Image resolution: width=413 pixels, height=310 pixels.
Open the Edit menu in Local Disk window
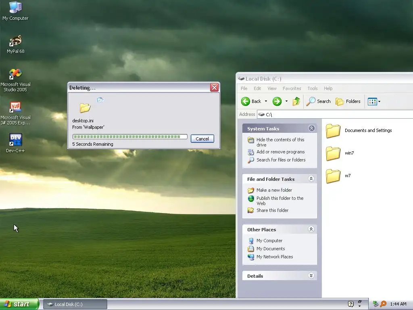coord(257,88)
